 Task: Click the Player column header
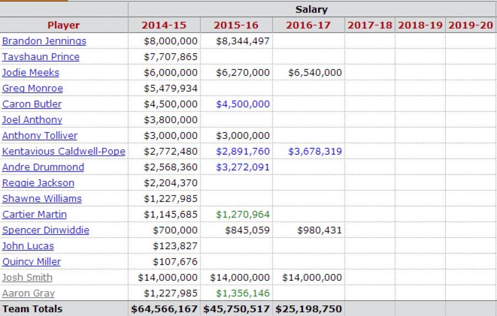coord(64,25)
